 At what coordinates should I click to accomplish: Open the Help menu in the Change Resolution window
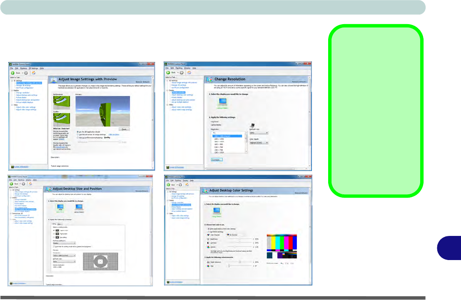point(194,68)
